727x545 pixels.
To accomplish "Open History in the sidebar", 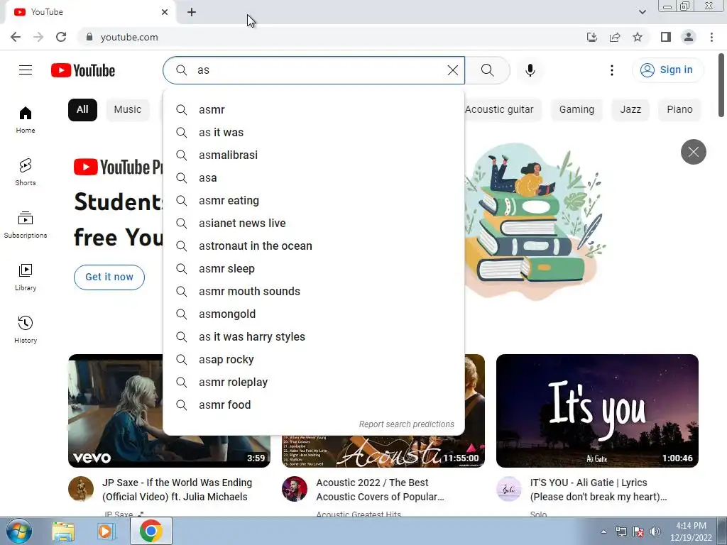I will (26, 329).
